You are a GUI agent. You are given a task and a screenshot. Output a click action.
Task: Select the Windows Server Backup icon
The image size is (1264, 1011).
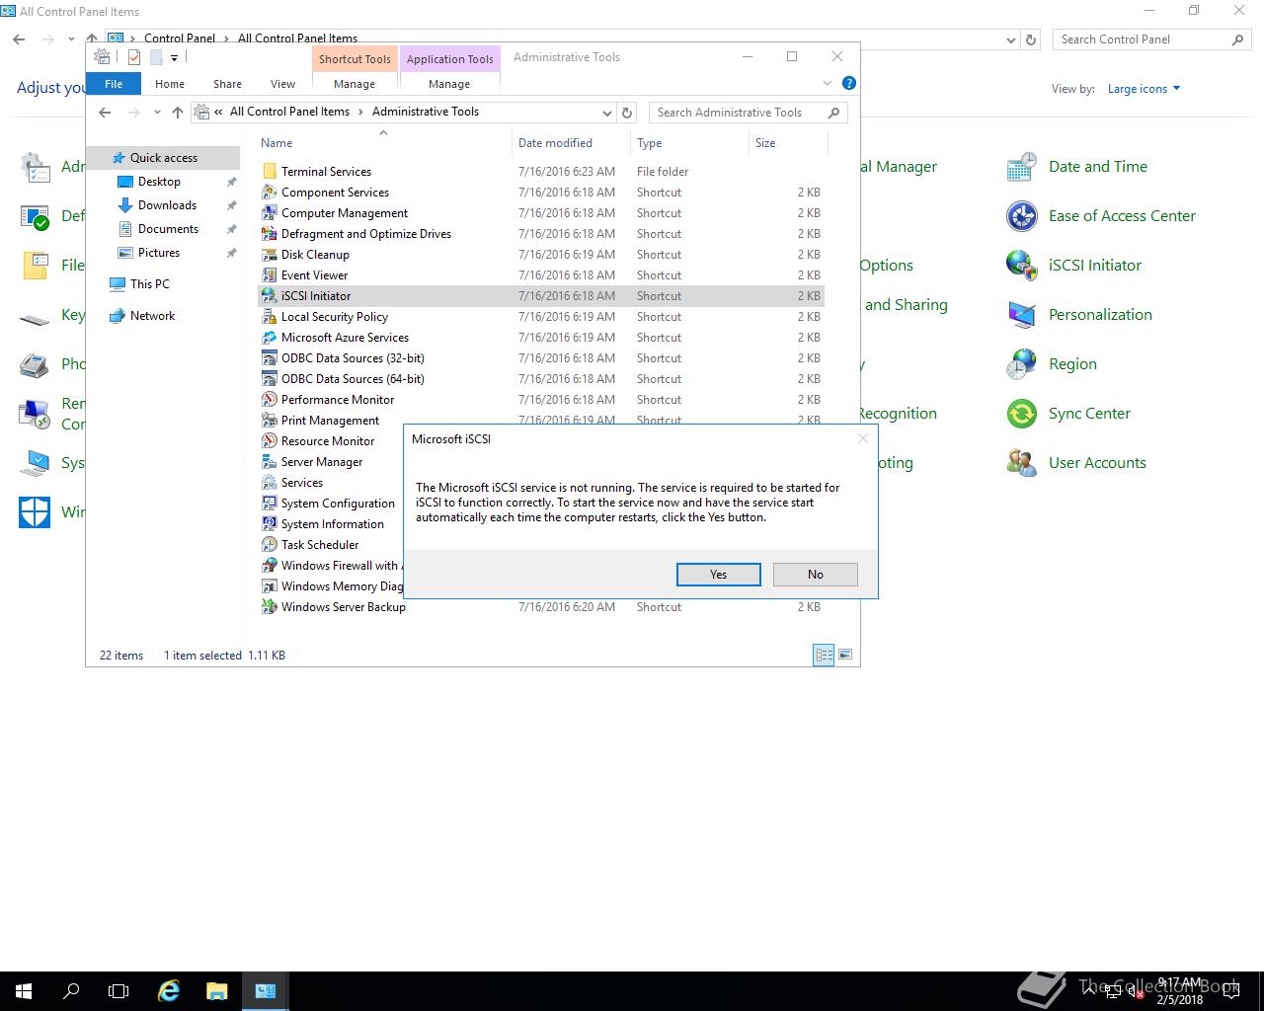(x=269, y=607)
